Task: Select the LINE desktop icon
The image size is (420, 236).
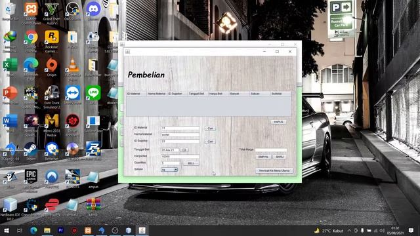Action: tap(93, 95)
